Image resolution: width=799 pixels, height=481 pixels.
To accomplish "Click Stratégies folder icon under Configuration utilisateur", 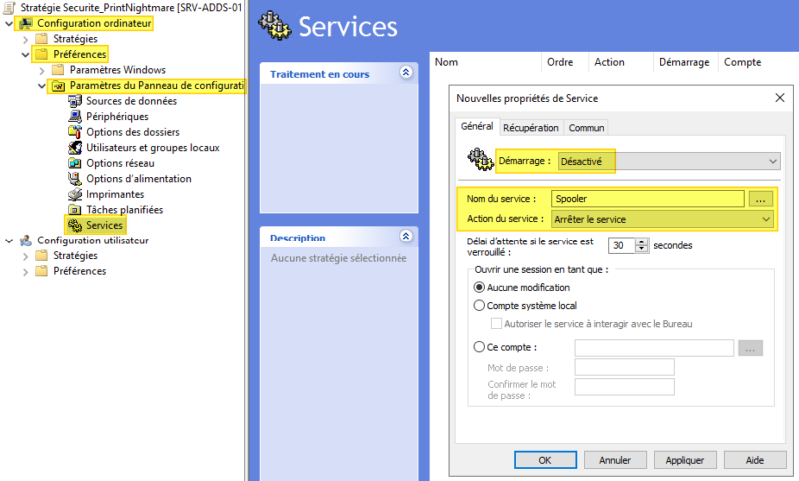I will click(41, 255).
